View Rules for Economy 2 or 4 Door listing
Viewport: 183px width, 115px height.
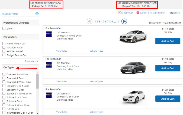pos(62,81)
